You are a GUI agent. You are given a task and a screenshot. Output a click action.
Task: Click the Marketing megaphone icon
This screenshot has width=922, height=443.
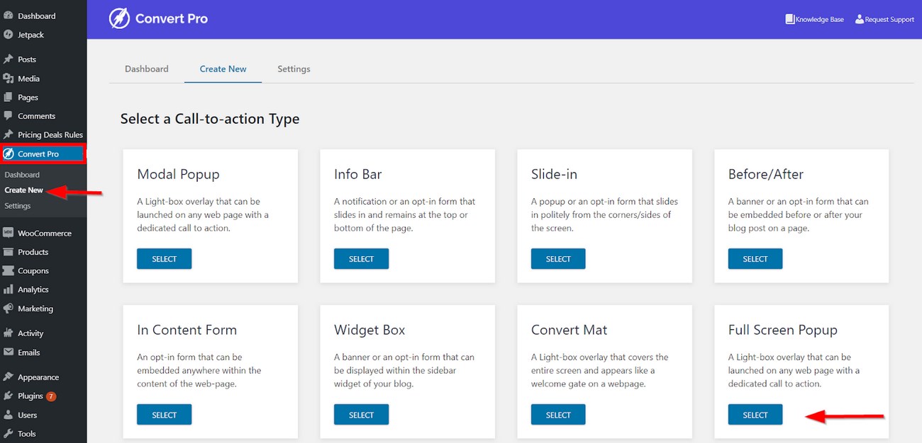[9, 309]
